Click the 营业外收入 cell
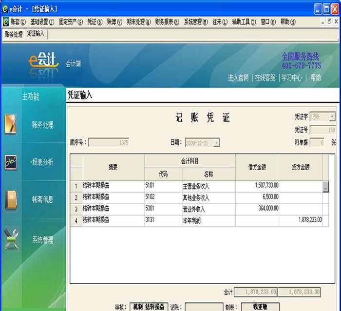Screen dimensions: 341x311 [209, 210]
